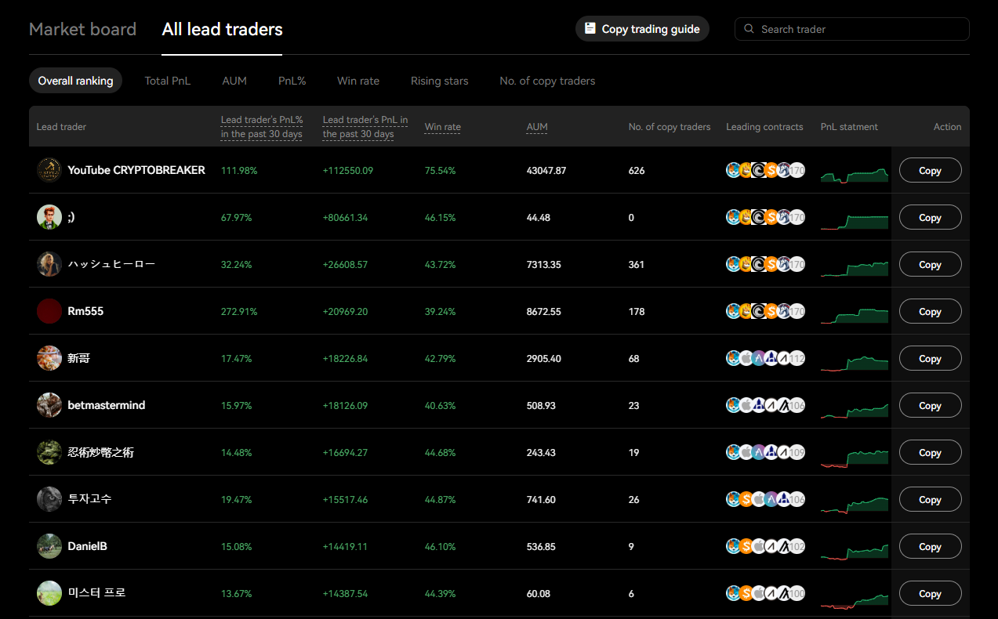Click betmastermind's profile avatar
The image size is (998, 619).
(49, 405)
